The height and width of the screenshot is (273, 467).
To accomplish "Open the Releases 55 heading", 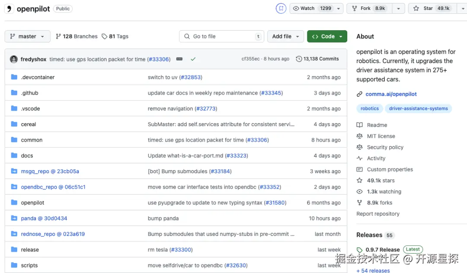I will coord(375,235).
